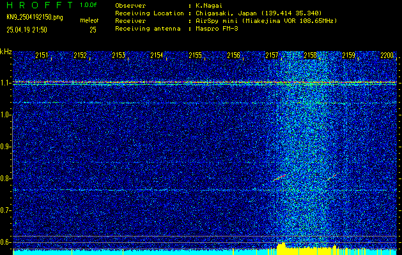Screen dimensions: 402x255
Task: Click the 2156 time marker
Action: [x=233, y=55]
